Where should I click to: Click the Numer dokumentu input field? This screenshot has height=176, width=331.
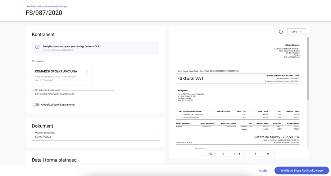[x=95, y=137]
